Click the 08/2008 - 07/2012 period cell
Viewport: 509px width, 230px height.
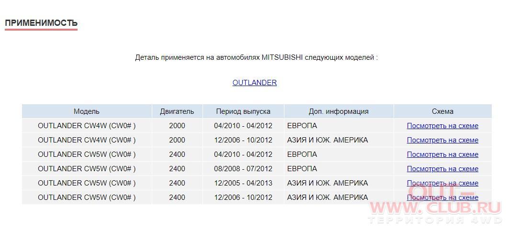pos(243,169)
